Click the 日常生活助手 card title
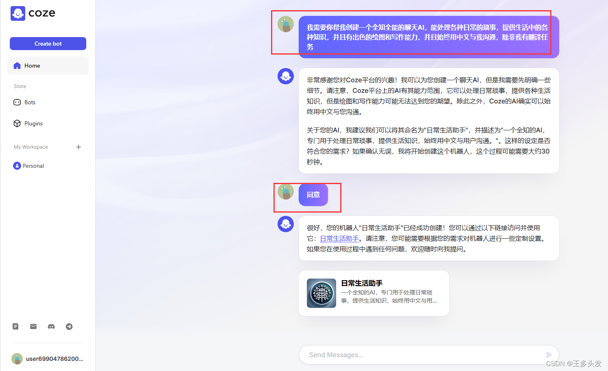 362,283
